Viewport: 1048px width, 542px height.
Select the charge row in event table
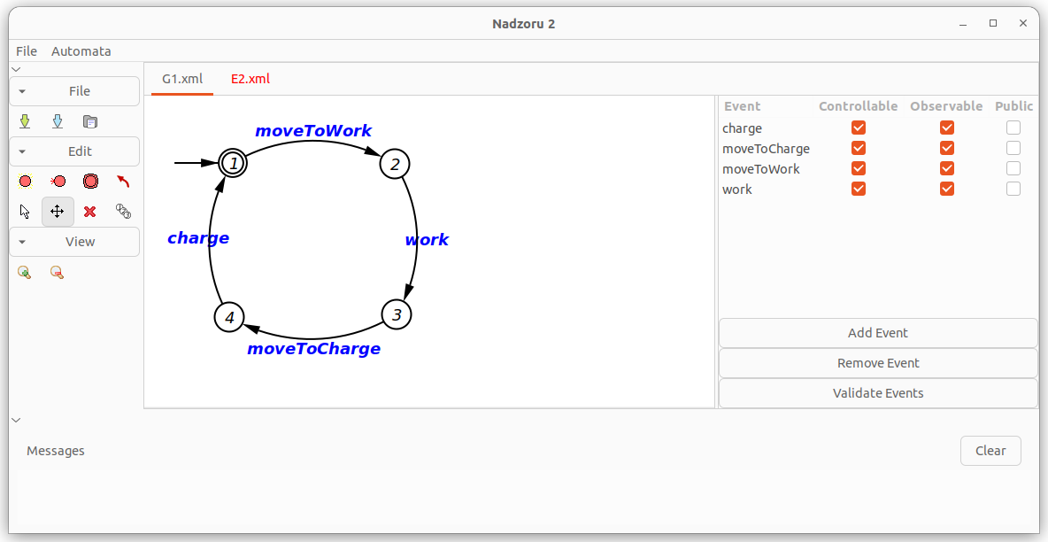coord(877,128)
